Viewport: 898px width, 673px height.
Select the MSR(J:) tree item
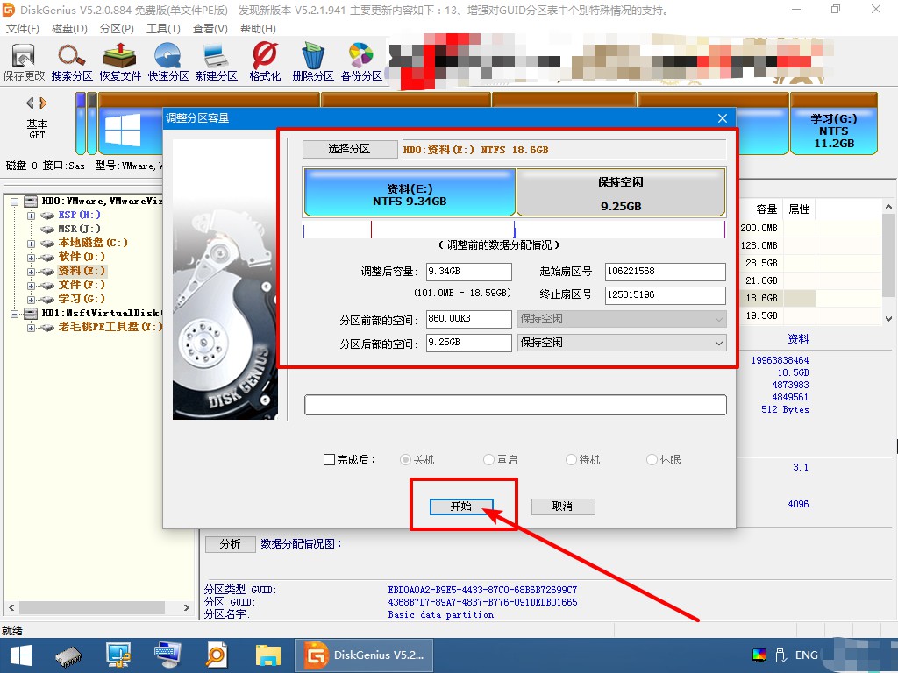click(79, 229)
